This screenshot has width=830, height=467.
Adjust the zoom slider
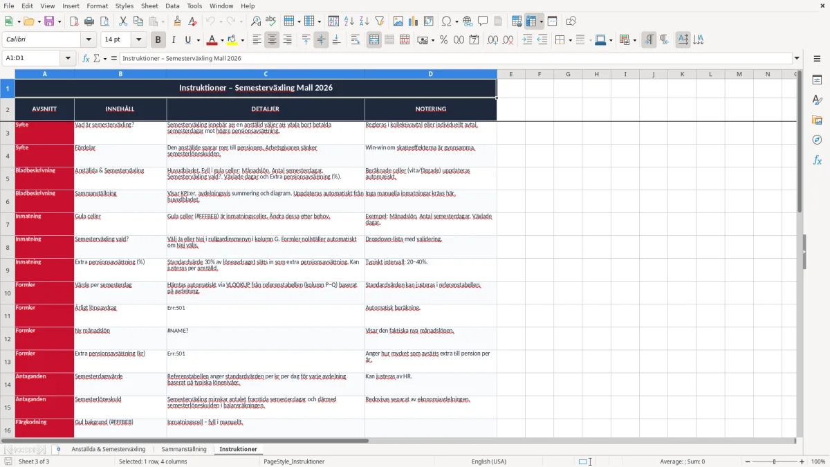774,461
